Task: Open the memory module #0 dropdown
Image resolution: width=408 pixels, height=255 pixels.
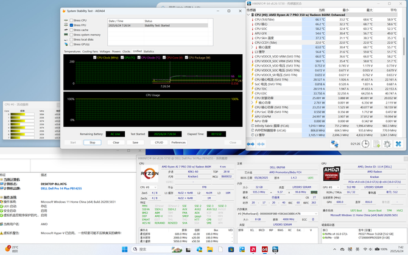Action: [277, 214]
